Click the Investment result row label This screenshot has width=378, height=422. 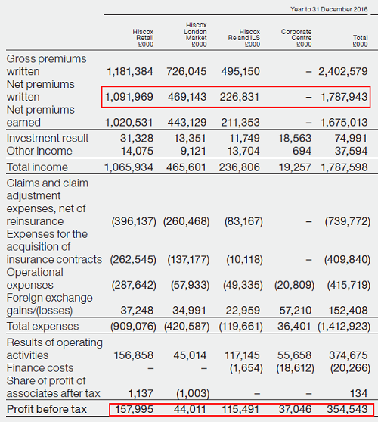pyautogui.click(x=48, y=138)
